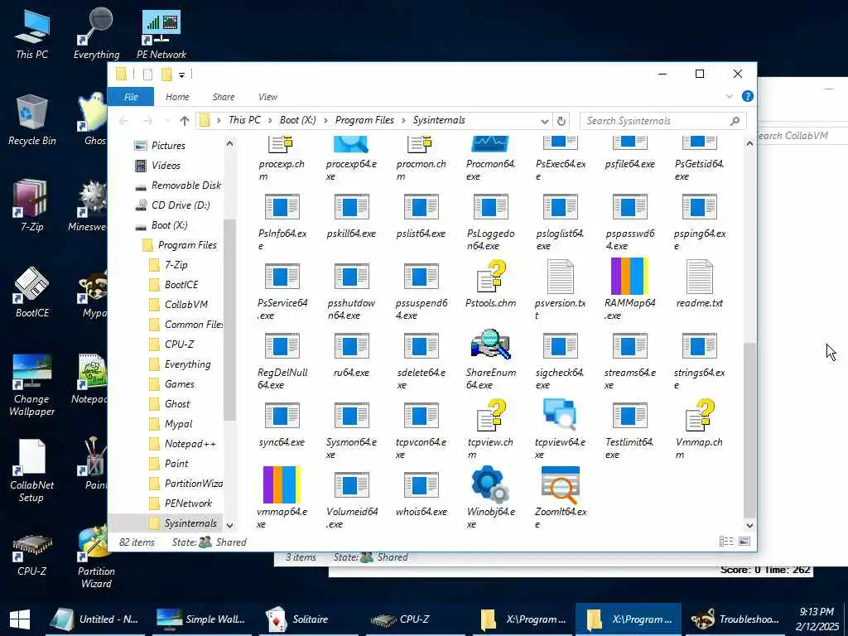Open the Recycle Bin desktop icon
The height and width of the screenshot is (636, 848).
point(31,112)
